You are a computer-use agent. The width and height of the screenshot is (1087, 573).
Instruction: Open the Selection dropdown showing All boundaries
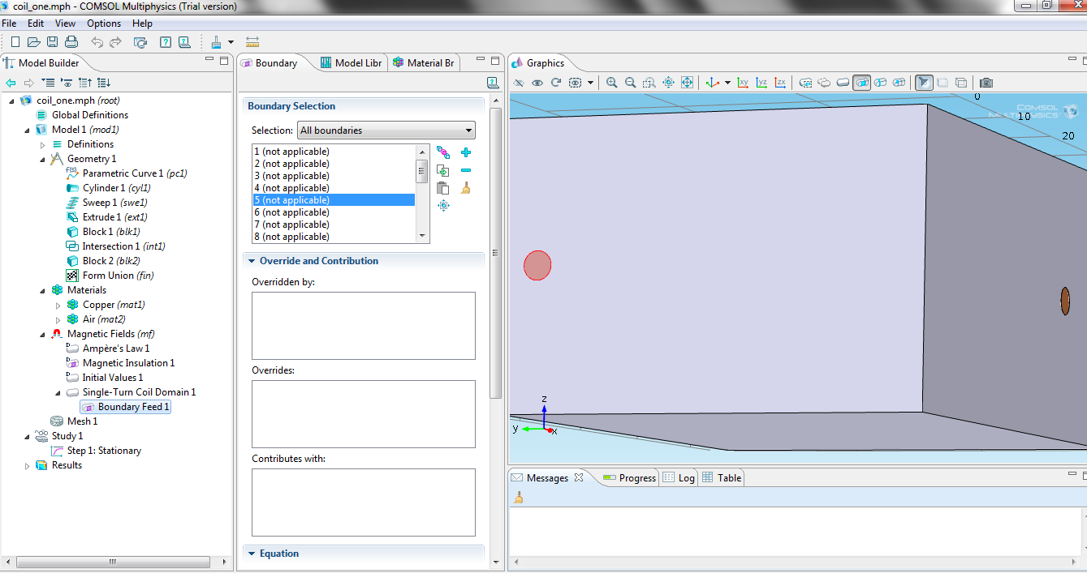(386, 130)
